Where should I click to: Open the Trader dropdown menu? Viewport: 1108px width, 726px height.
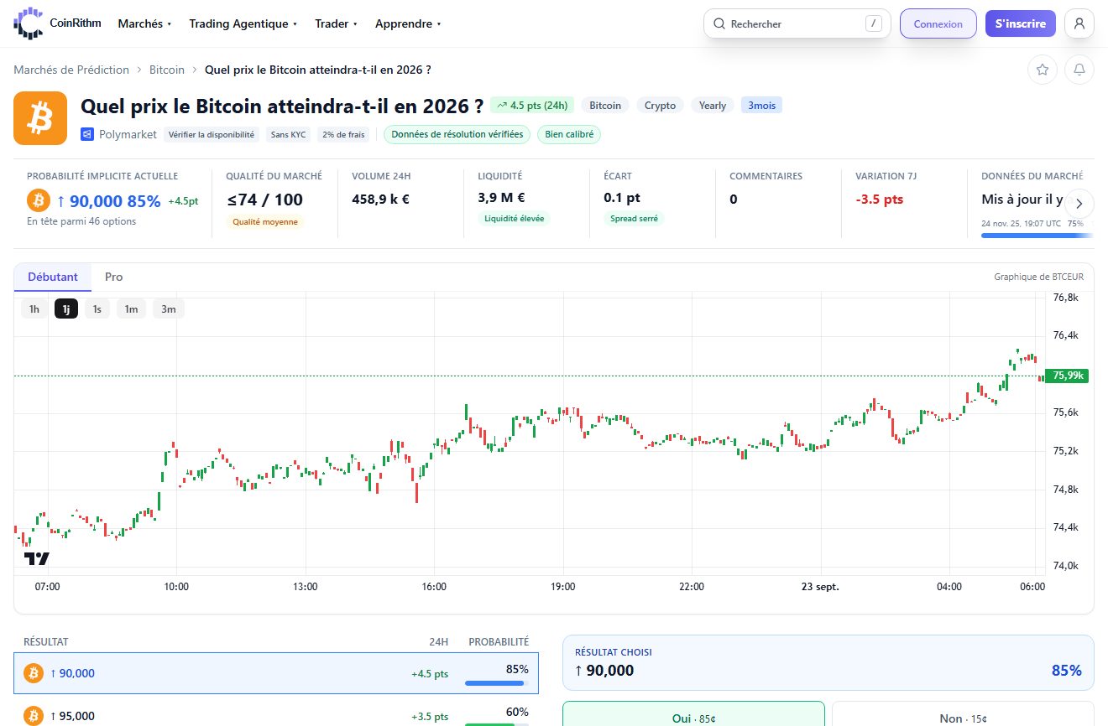(x=337, y=23)
